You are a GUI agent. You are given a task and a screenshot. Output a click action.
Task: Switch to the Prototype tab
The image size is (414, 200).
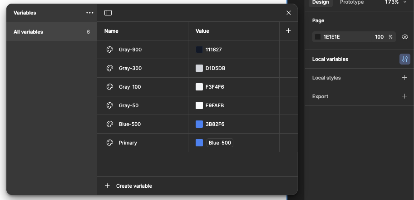coord(352,2)
